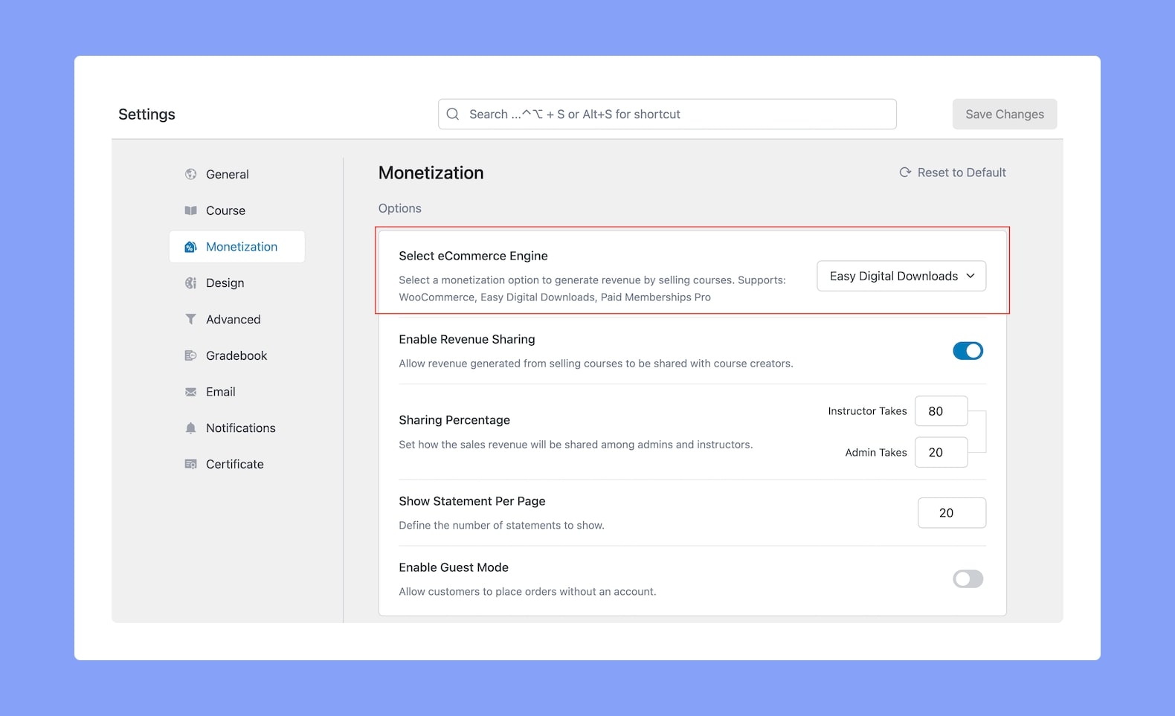
Task: Click the Certificate icon in sidebar
Action: tap(191, 464)
